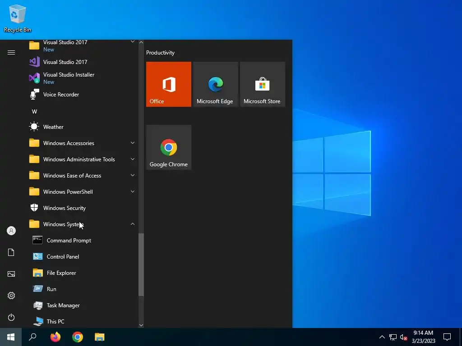Open This PC

83,321
